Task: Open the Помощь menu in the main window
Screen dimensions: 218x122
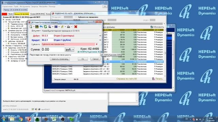Action: pyautogui.click(x=52, y=6)
